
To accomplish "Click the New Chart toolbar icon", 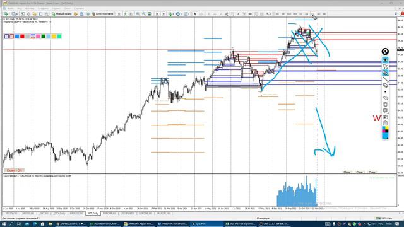I will (6, 14).
